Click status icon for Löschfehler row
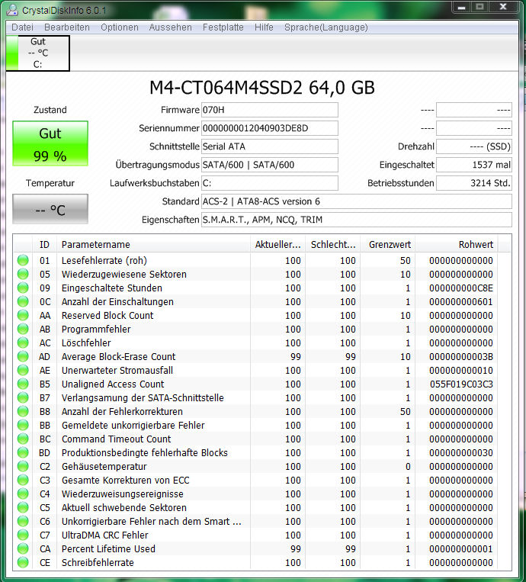The height and width of the screenshot is (582, 526). tap(23, 342)
